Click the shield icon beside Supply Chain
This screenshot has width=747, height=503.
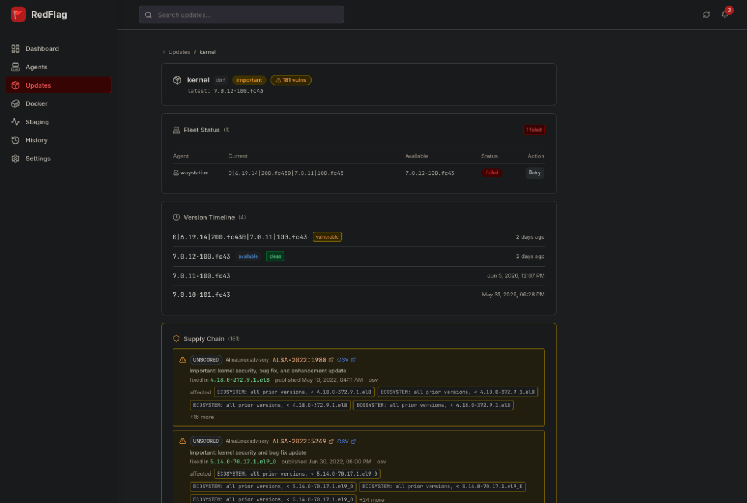tap(176, 338)
